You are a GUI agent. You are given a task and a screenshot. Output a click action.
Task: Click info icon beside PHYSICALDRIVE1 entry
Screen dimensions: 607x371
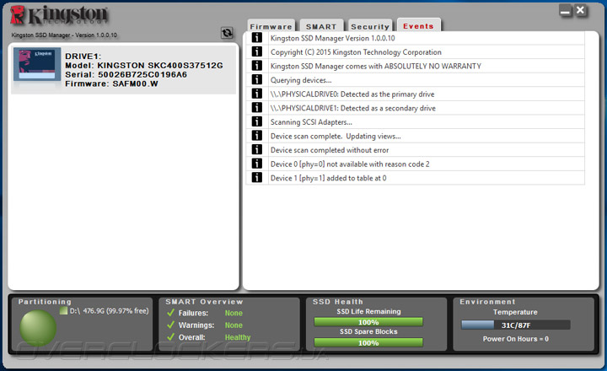point(256,107)
